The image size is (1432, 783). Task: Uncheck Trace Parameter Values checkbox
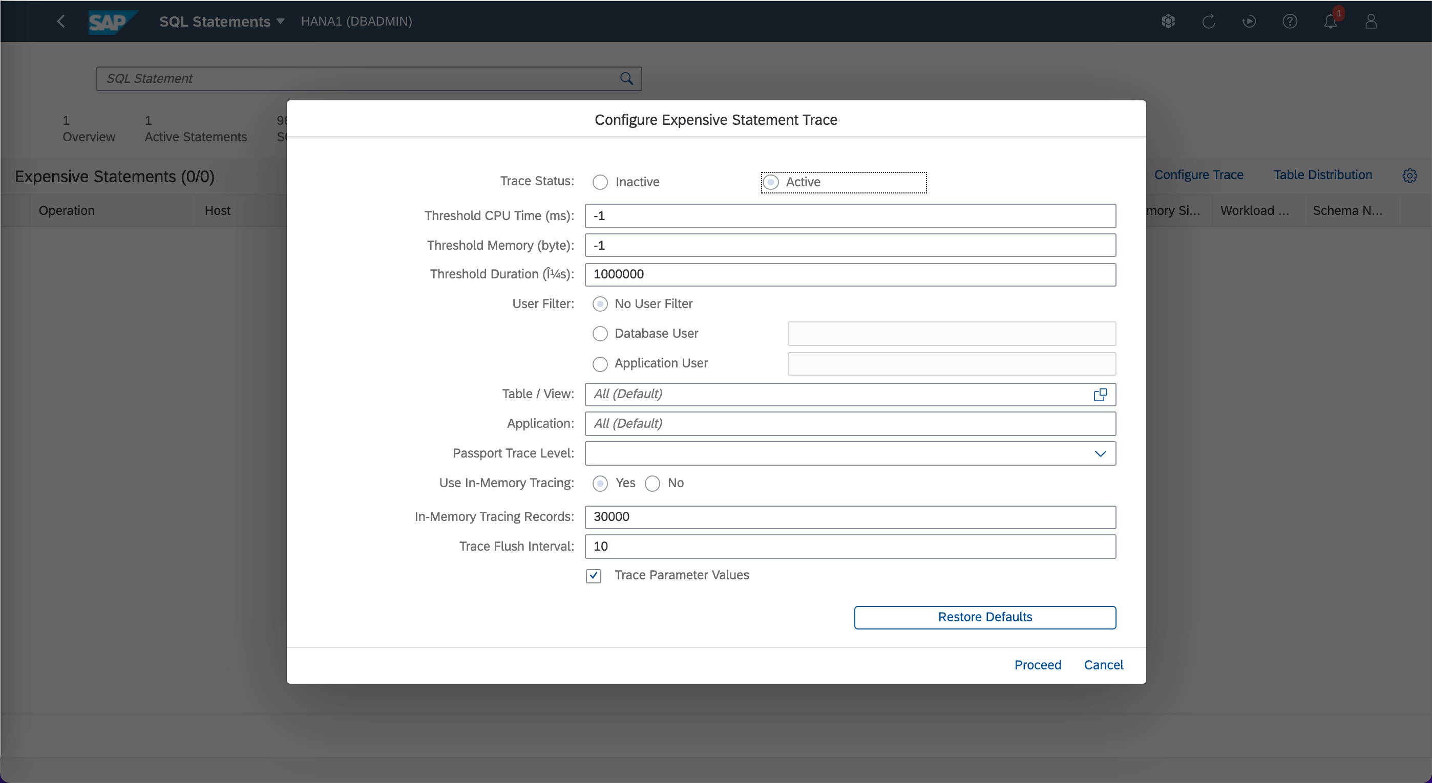click(593, 575)
